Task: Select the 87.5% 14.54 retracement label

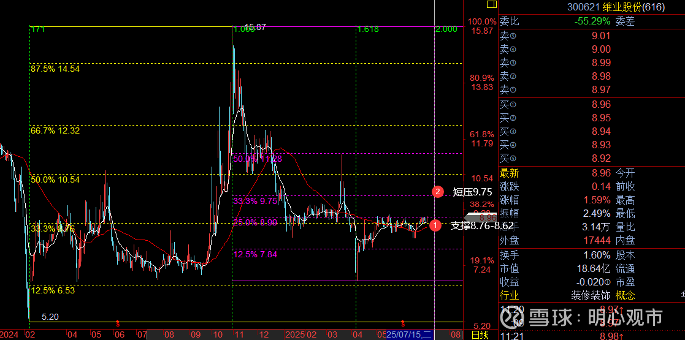Action: [x=55, y=69]
